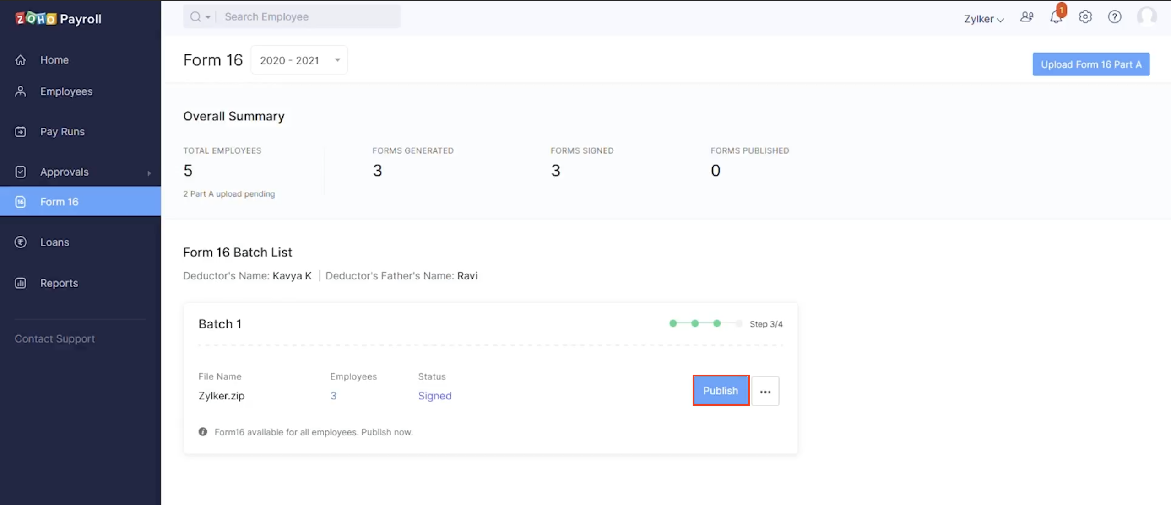Expand the Zylker organization dropdown
The width and height of the screenshot is (1171, 505).
(x=983, y=19)
